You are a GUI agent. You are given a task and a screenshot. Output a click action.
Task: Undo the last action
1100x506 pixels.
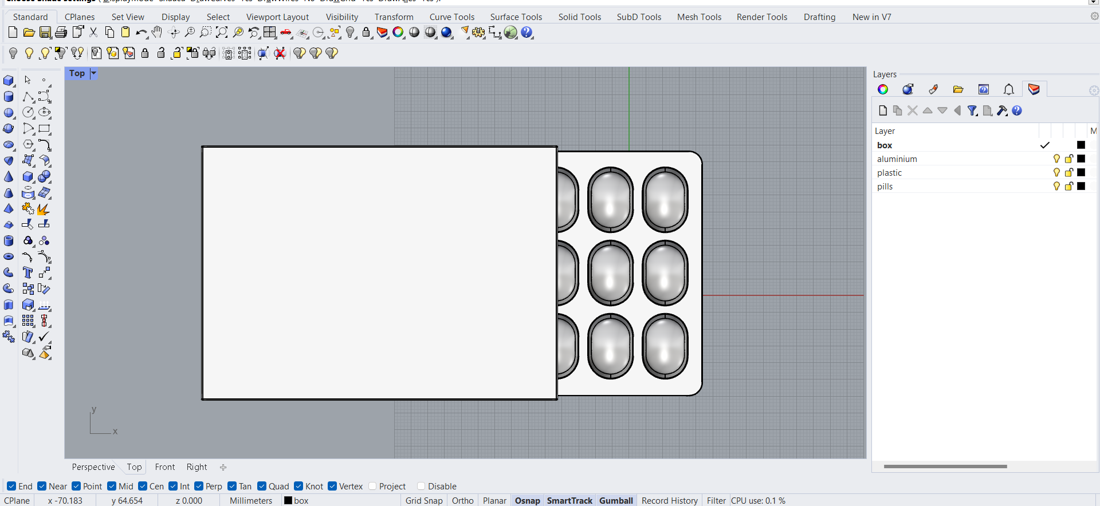pyautogui.click(x=141, y=33)
